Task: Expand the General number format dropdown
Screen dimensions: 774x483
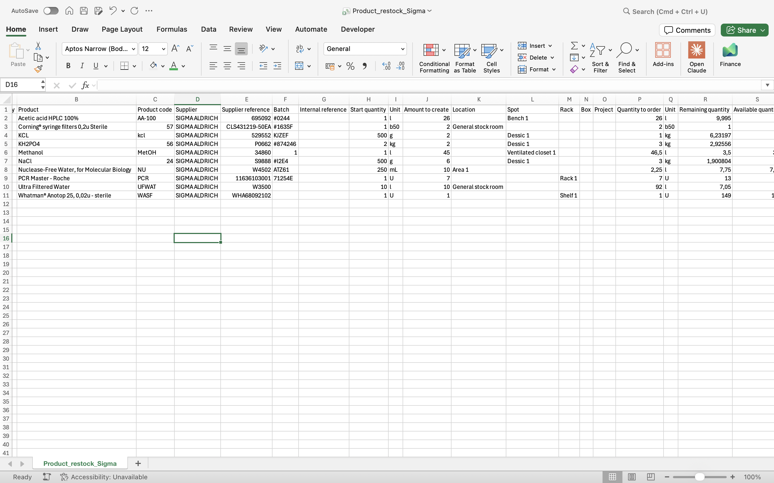Action: (402, 49)
